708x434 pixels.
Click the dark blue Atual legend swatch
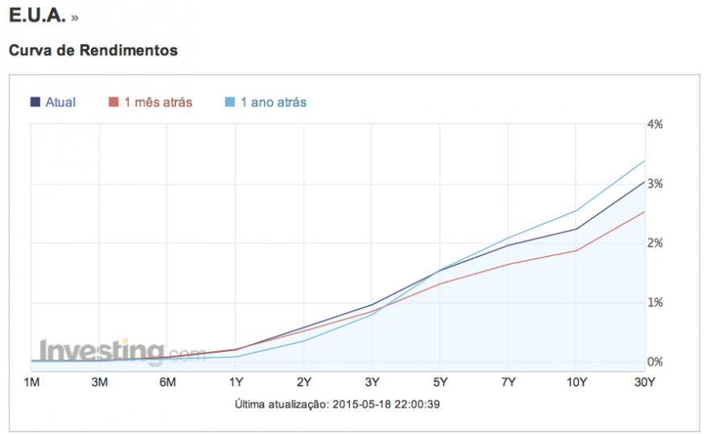(x=35, y=102)
